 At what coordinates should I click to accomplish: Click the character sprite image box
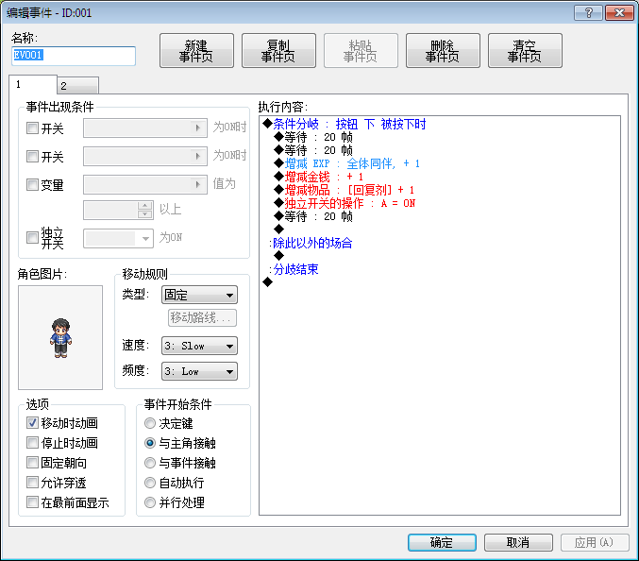click(60, 337)
